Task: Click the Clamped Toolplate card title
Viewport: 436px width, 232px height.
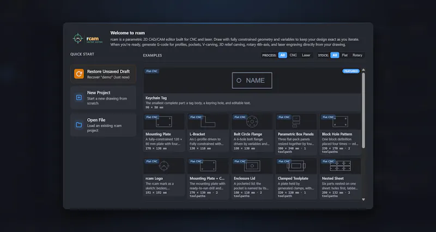Action: point(293,179)
